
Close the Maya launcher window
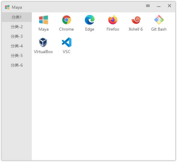169,6
